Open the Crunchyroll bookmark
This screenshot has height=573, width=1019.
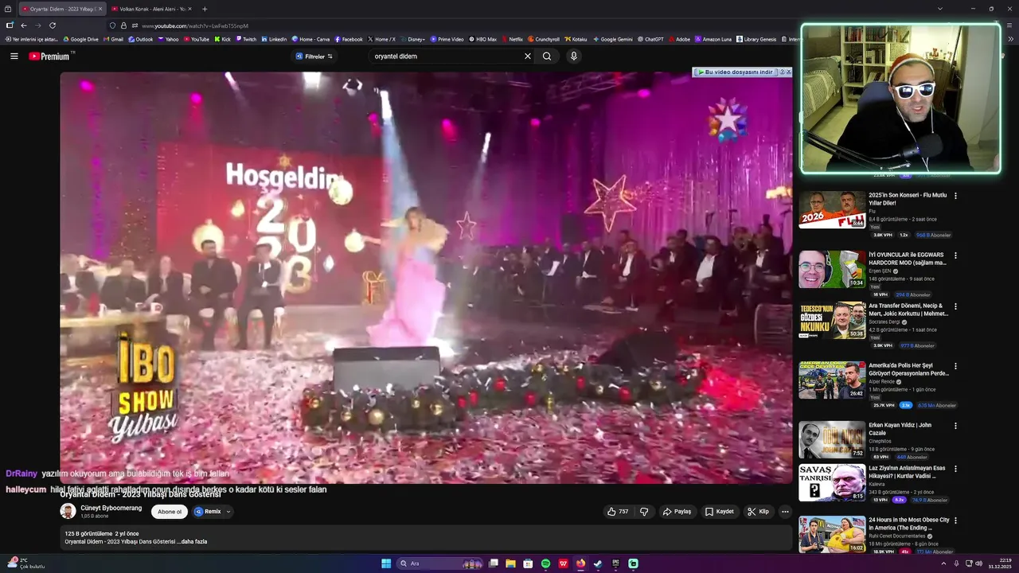544,39
